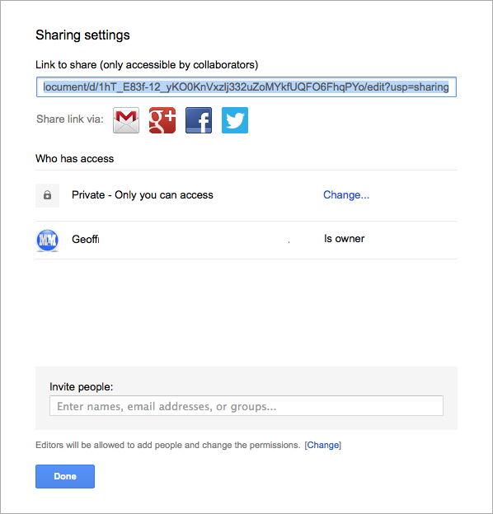
Task: Open Change... link for private access
Action: 346,195
